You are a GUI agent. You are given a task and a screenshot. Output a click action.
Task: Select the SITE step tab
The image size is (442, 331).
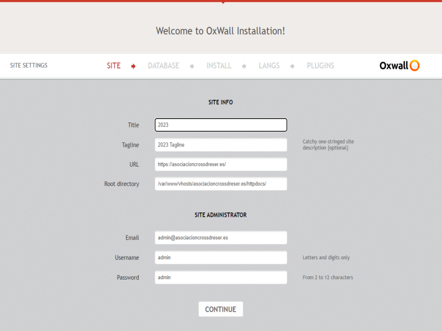tap(113, 66)
